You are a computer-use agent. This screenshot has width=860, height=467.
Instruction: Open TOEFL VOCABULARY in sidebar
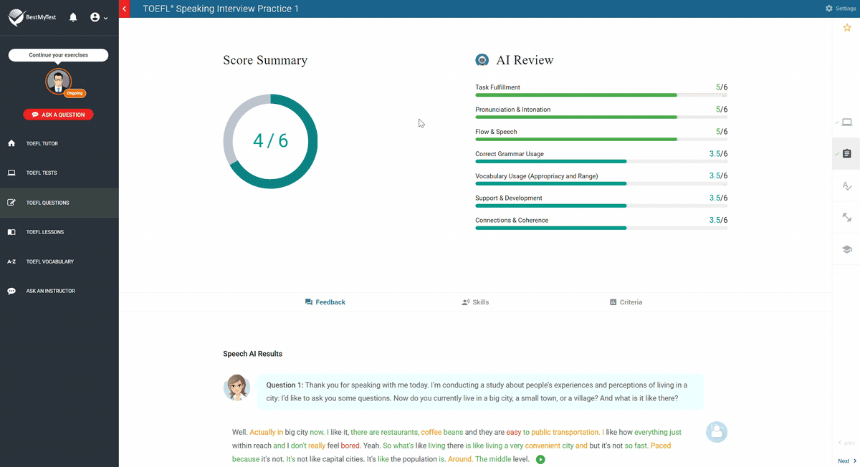pyautogui.click(x=59, y=261)
